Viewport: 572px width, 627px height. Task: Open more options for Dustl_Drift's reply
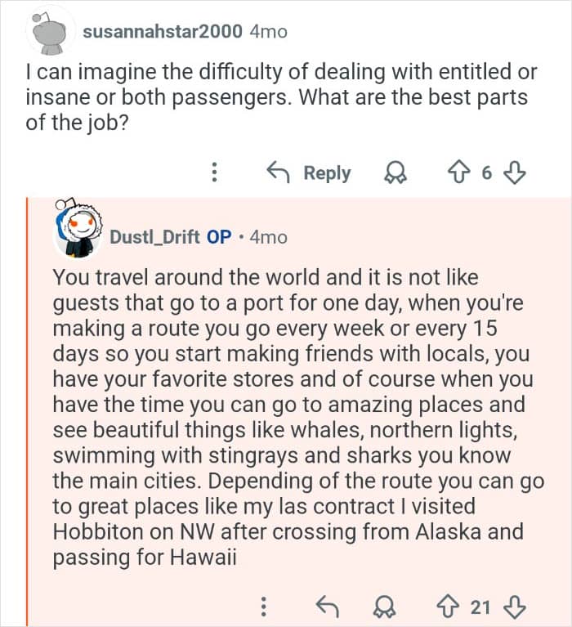(263, 607)
